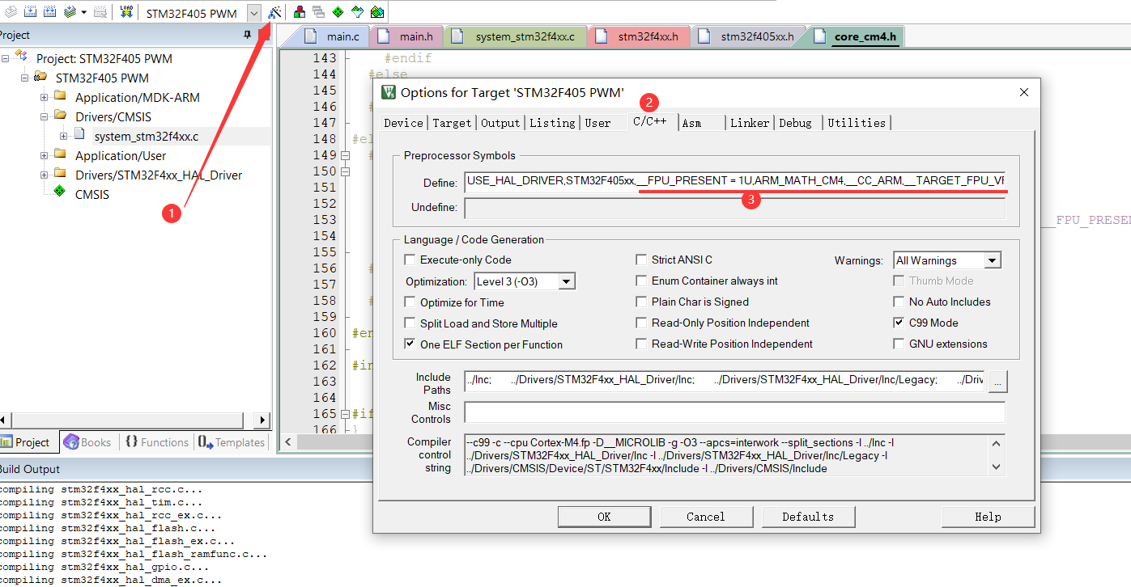
Task: Click the Defaults button
Action: [x=808, y=516]
